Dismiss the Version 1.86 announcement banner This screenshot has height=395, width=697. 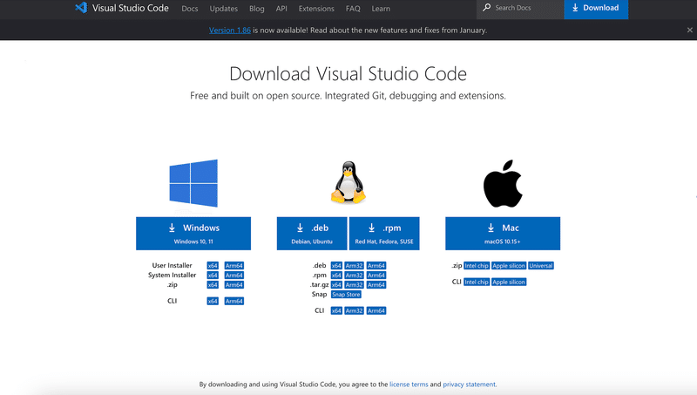coord(689,30)
